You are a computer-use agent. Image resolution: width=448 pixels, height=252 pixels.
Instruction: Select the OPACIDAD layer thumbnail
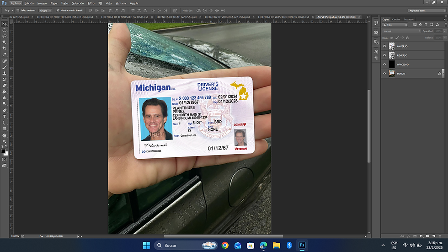pos(392,64)
